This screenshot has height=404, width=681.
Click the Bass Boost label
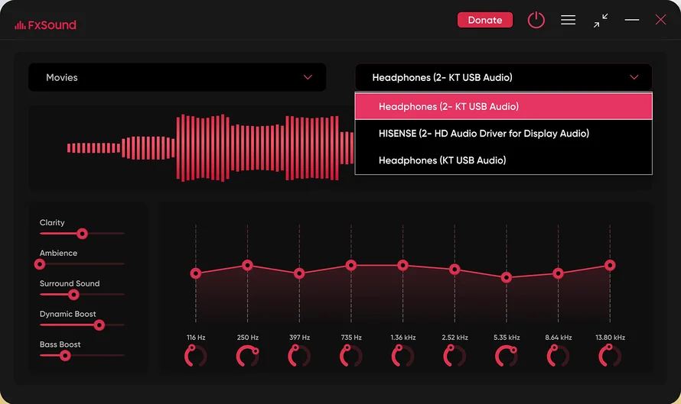[x=60, y=344]
